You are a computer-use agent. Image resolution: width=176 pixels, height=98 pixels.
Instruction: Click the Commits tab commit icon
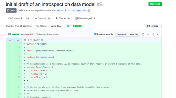coord(36,18)
